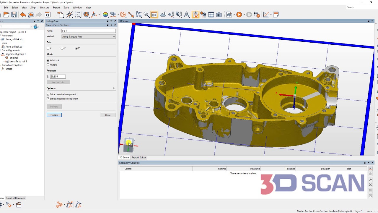Viewport: 378px width, 213px height.
Task: Click the Undo arrow icon
Action: 23,14
